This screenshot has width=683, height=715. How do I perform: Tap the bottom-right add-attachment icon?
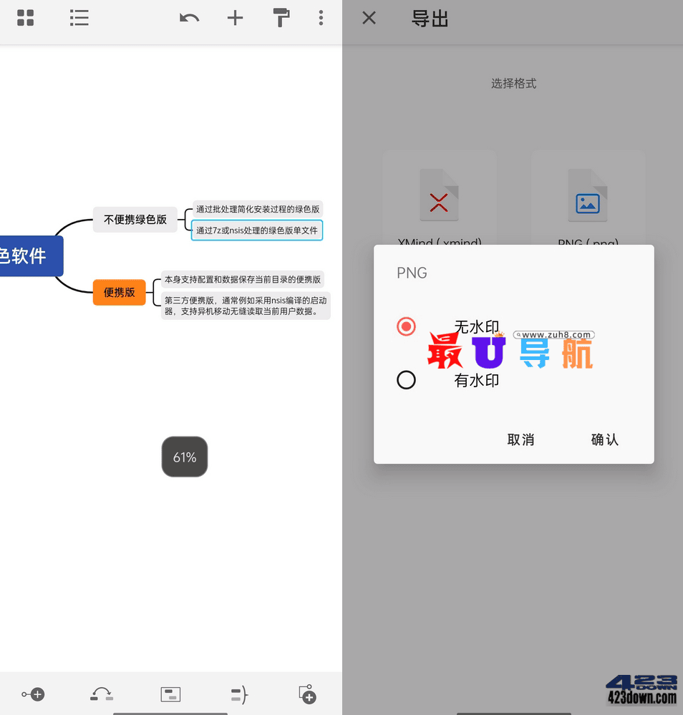pyautogui.click(x=307, y=694)
